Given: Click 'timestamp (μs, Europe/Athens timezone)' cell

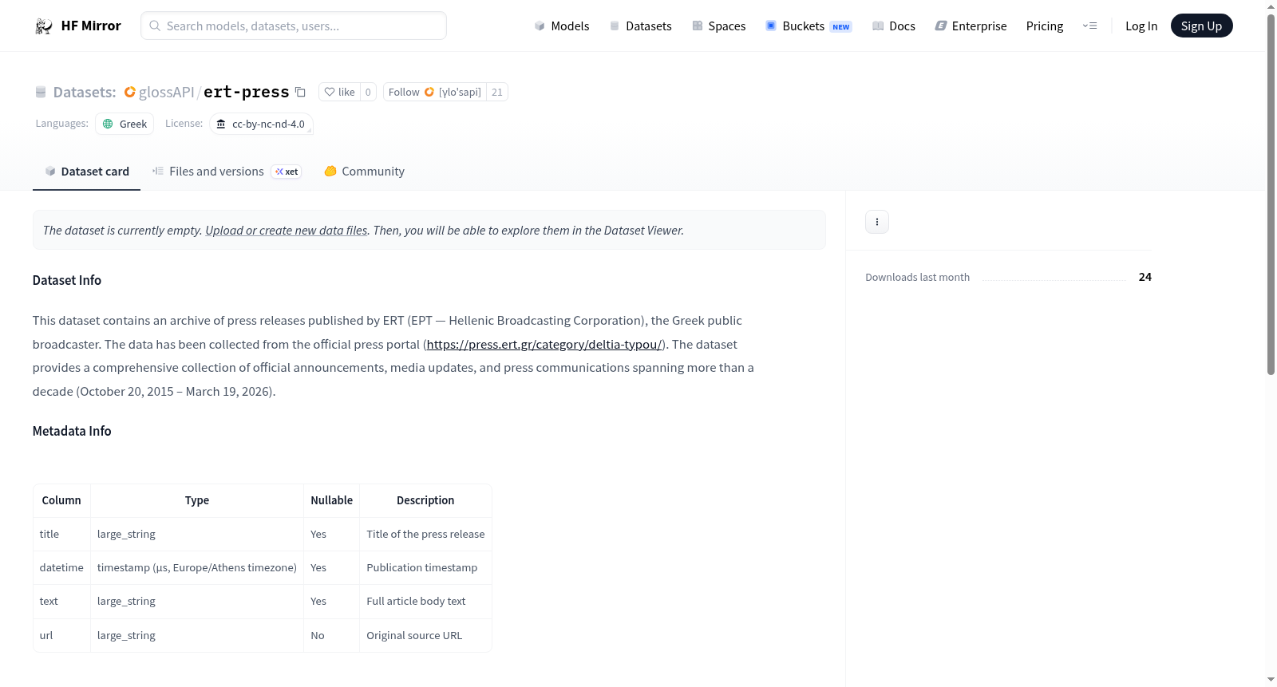Looking at the screenshot, I should point(197,568).
